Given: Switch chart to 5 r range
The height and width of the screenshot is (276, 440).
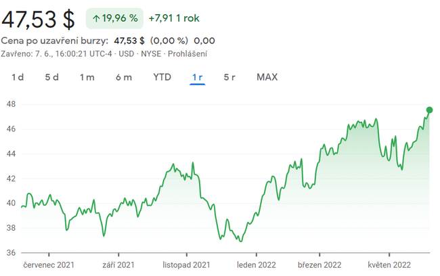Looking at the screenshot, I should pos(229,77).
